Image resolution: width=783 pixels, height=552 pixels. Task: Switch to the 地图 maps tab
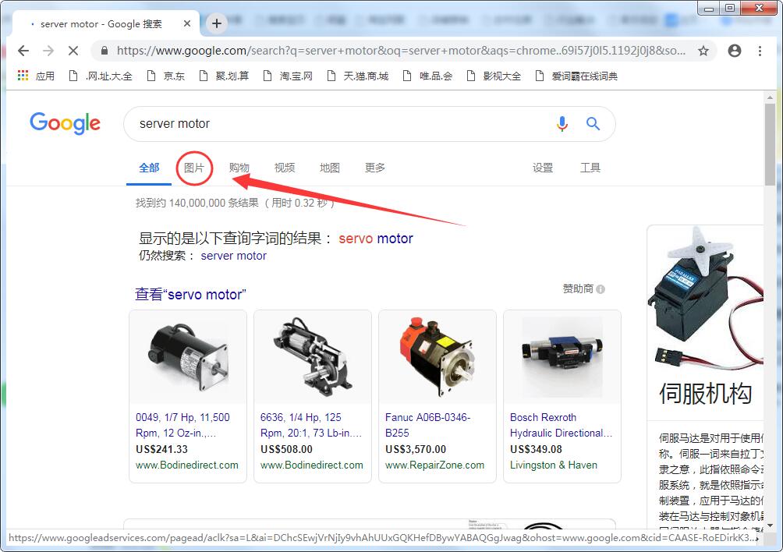[330, 168]
